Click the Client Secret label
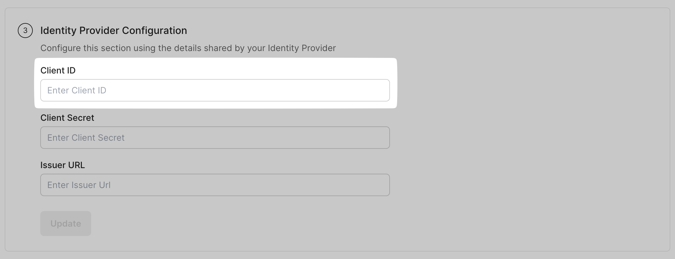 pyautogui.click(x=67, y=118)
